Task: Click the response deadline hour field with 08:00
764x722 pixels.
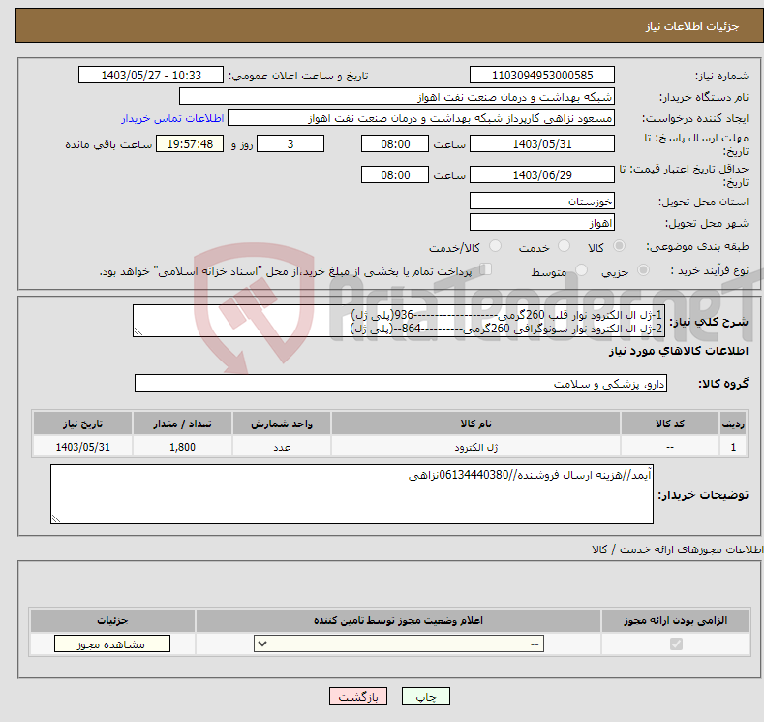Action: pyautogui.click(x=395, y=143)
